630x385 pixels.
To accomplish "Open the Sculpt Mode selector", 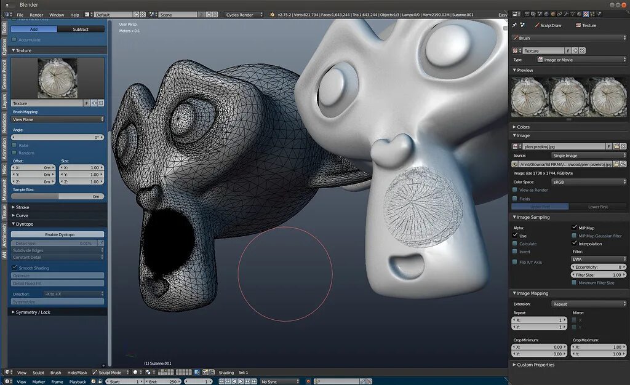I will pyautogui.click(x=110, y=372).
